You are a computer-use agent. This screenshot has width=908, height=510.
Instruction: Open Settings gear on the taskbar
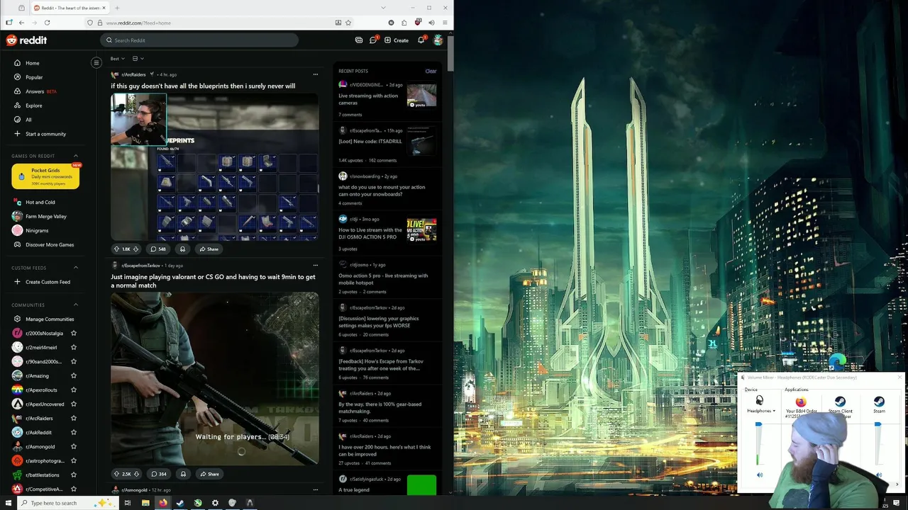[x=215, y=503]
